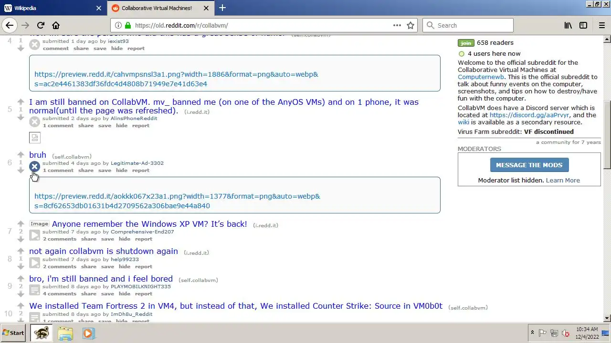Upvote 'not again collabvm is shutdown again'

(21, 251)
